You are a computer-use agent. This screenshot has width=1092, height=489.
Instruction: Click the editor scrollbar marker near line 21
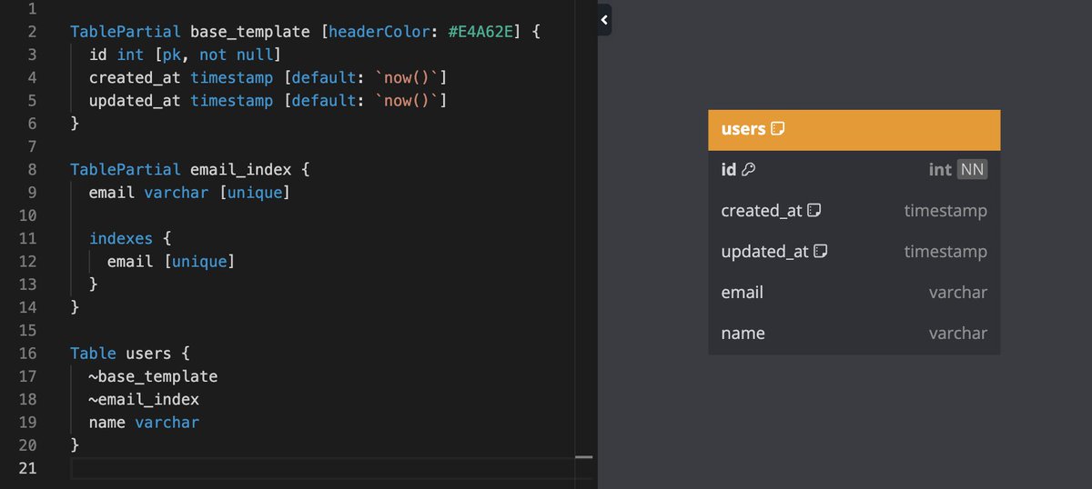[584, 457]
